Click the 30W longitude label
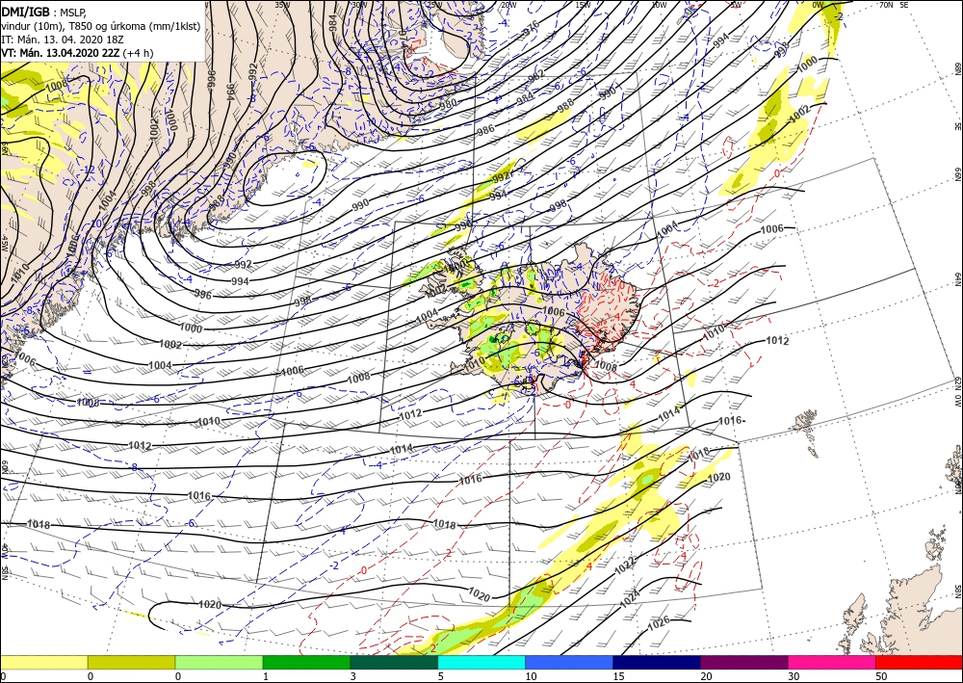The width and height of the screenshot is (963, 683). (x=359, y=5)
